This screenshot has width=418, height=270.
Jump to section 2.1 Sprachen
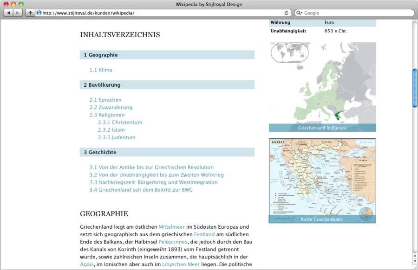(x=105, y=100)
